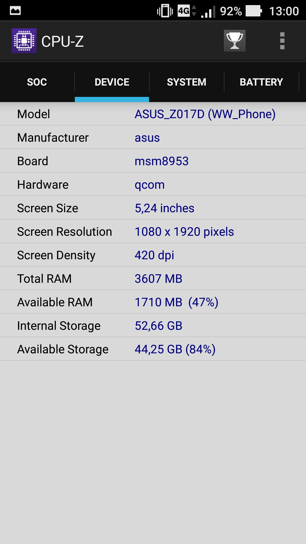
Task: Tap the picture notification icon in status bar
Action: [15, 11]
